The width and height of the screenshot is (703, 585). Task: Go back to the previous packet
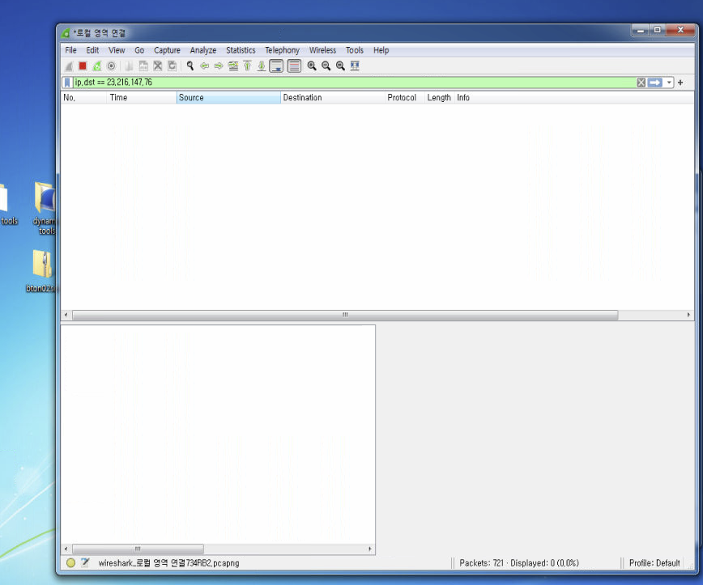(x=204, y=66)
